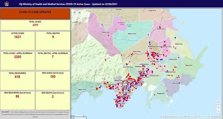Screen dimensions: 223x119
Task: Select New Cases last 24 hours value 180
Action: [53, 77]
